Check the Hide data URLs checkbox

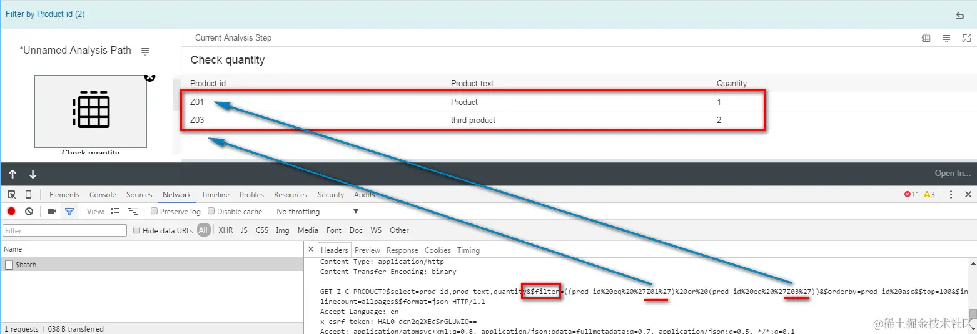pyautogui.click(x=137, y=230)
